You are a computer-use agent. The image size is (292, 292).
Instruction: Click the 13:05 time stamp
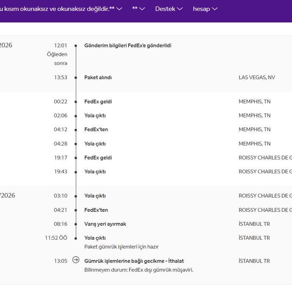(x=60, y=261)
